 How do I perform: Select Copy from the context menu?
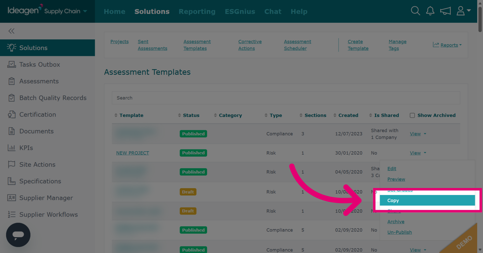(427, 201)
